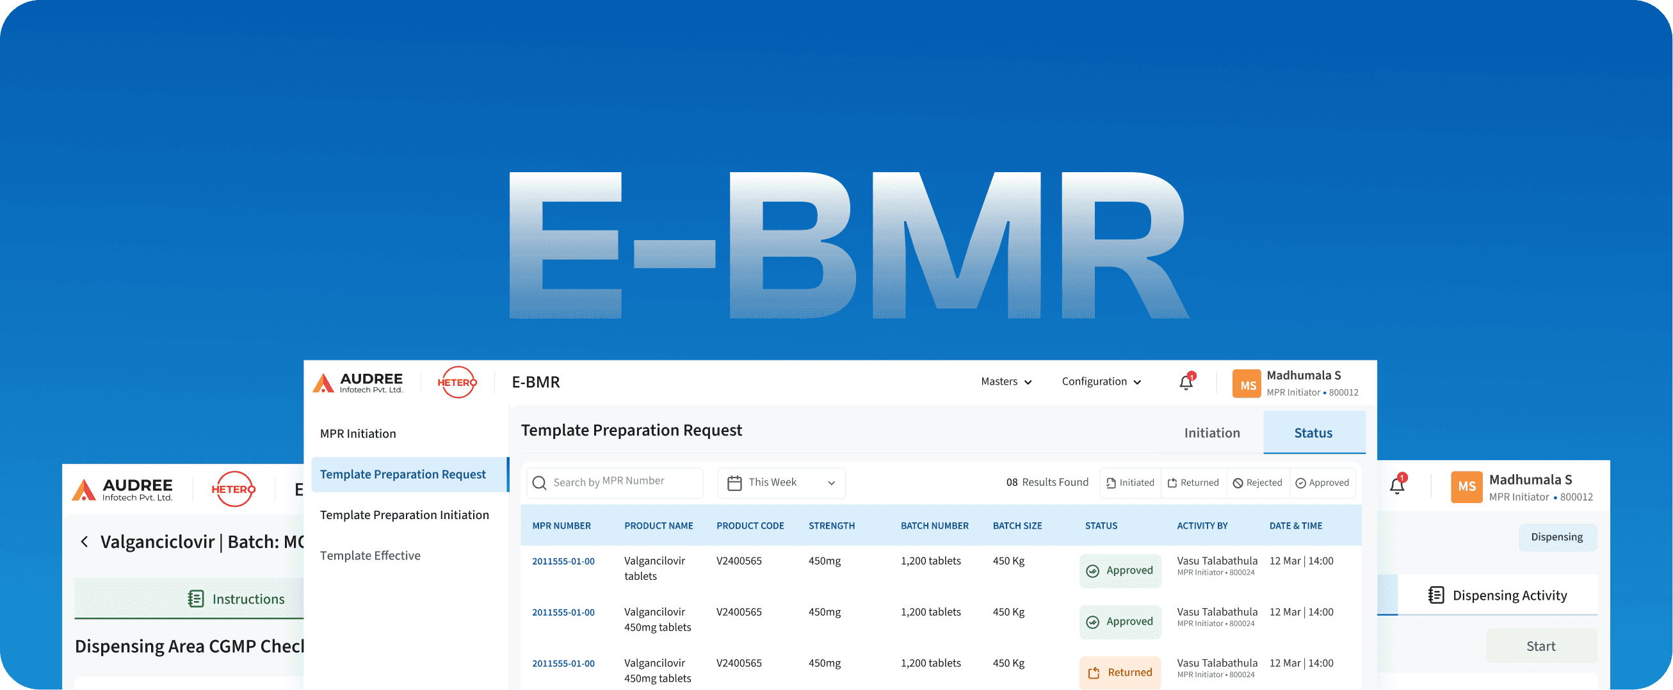Image resolution: width=1673 pixels, height=690 pixels.
Task: Switch to the Status tab
Action: tap(1313, 432)
